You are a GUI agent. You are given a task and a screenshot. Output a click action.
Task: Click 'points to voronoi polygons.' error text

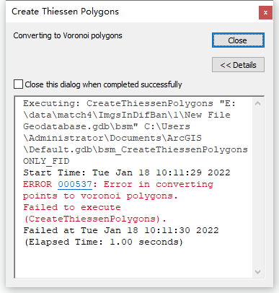100,196
